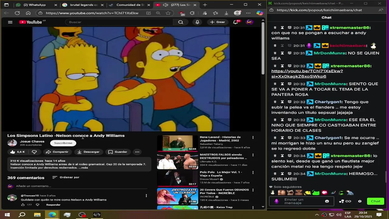The image size is (389, 219).
Task: Insert the duck emote in Kick chat
Action: 273,193
